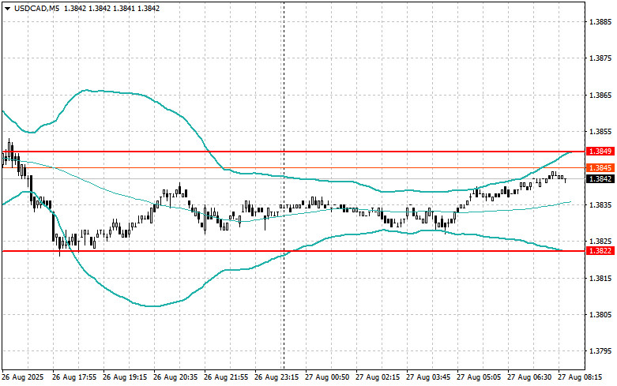
Task: Select the red 1.3822 support price label
Action: point(600,251)
